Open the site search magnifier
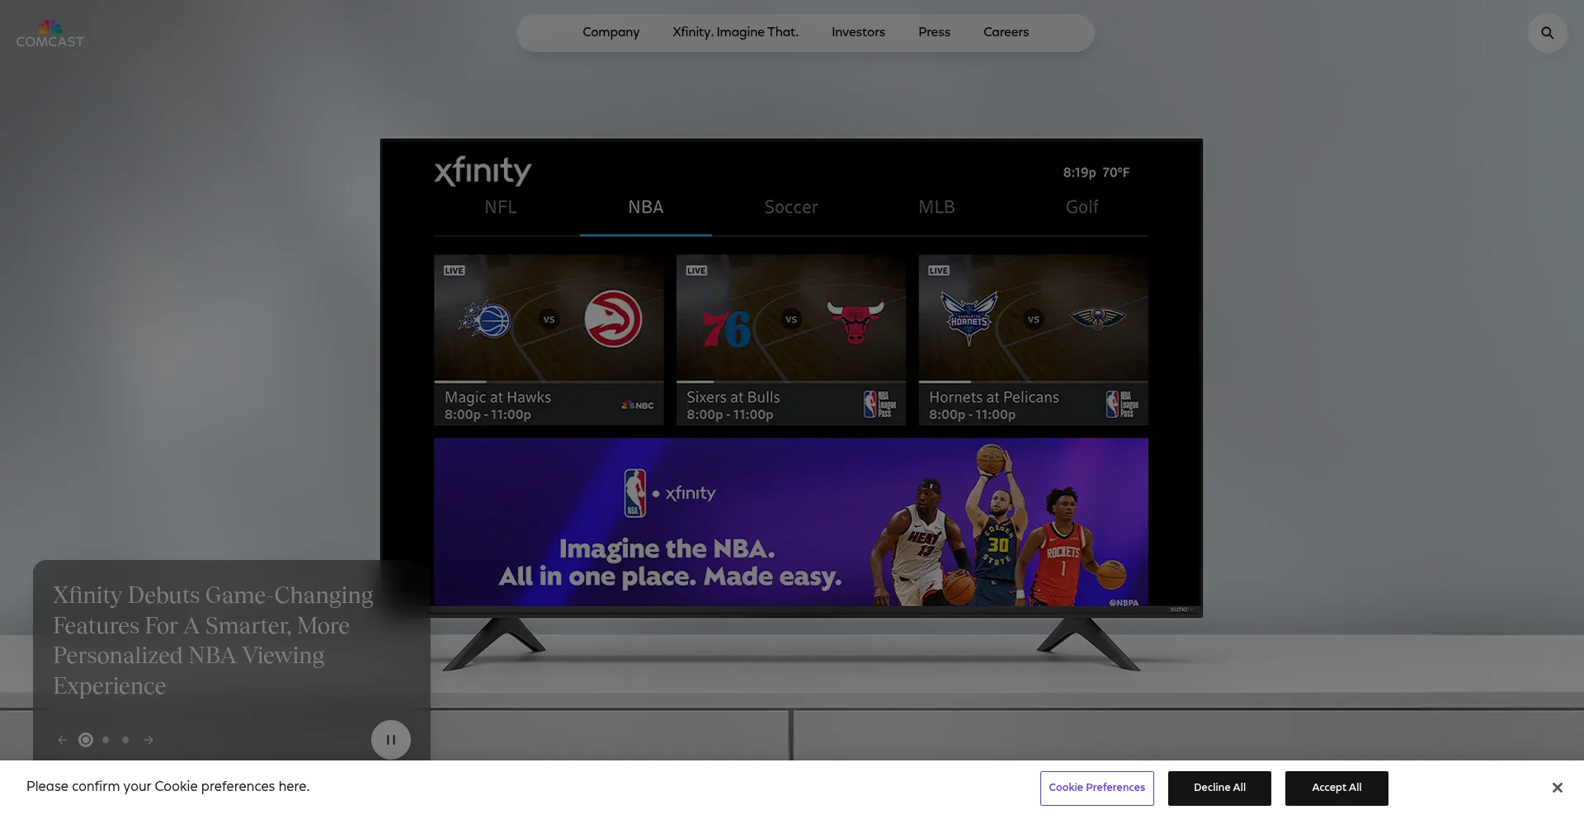 point(1547,33)
